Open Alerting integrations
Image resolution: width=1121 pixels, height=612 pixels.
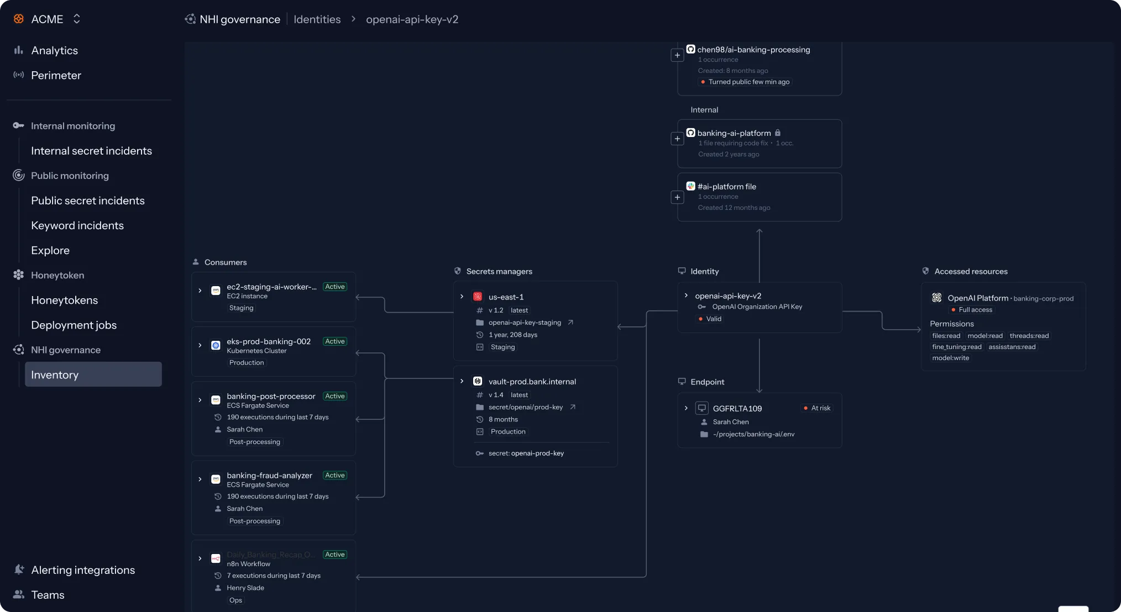tap(83, 570)
